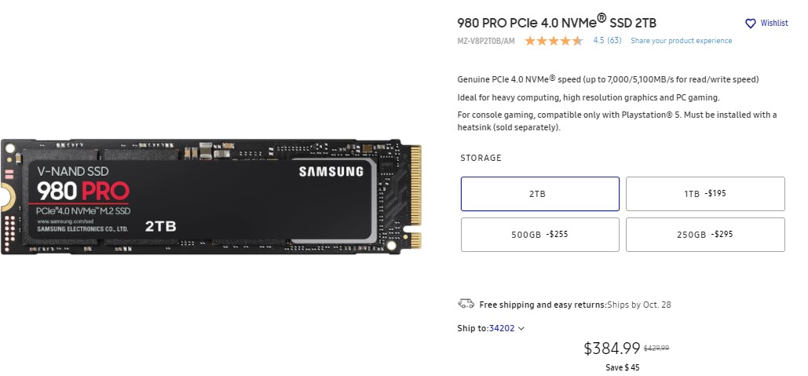This screenshot has height=376, width=808.
Task: Open the Wishlist text link
Action: [773, 24]
